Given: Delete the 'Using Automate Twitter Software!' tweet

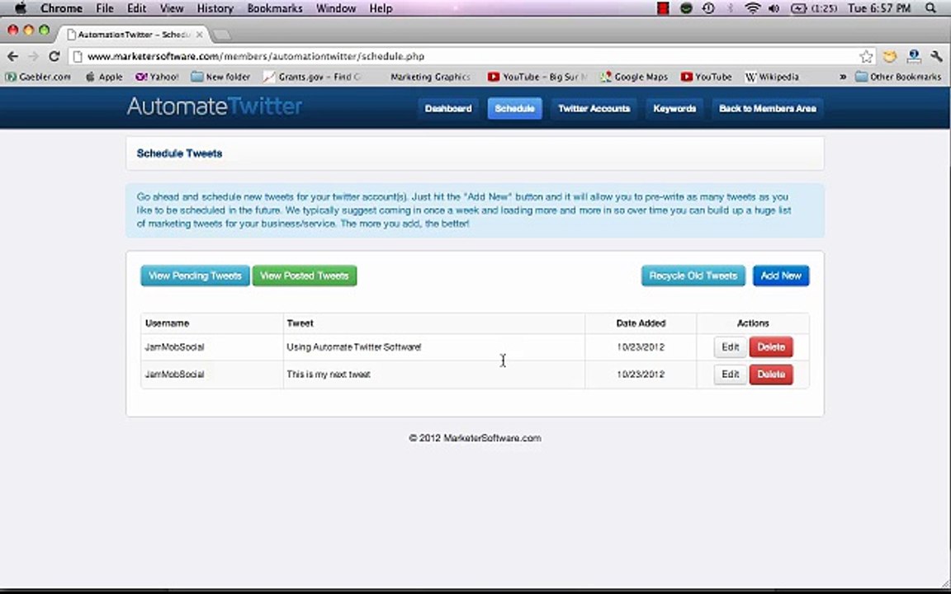Looking at the screenshot, I should tap(772, 347).
